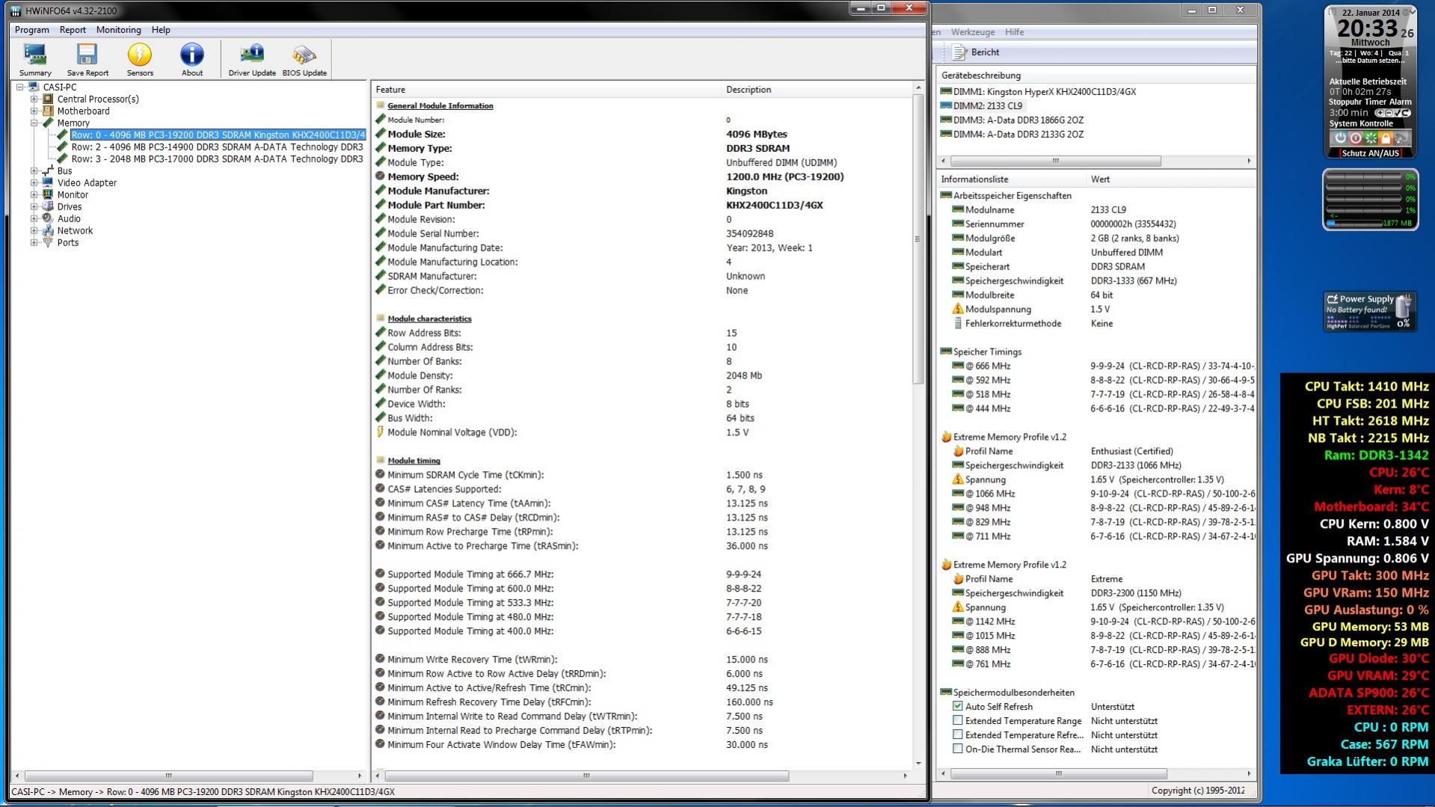The image size is (1435, 807).
Task: Click the Network icon in the tree
Action: coord(48,230)
